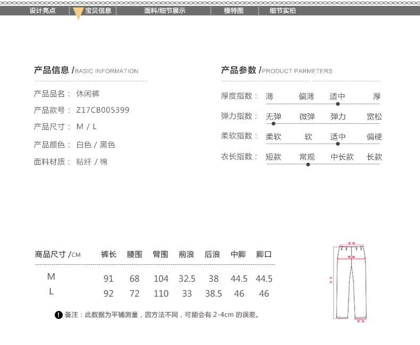420x345 pixels.
Task: Click the product code Z17CB005399
Action: (103, 110)
